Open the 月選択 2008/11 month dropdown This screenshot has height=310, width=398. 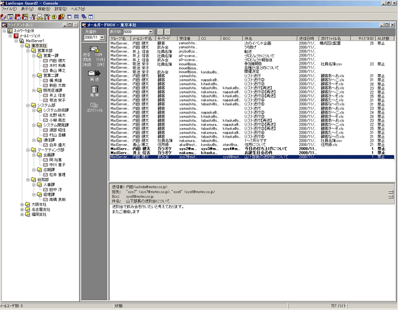[x=102, y=37]
